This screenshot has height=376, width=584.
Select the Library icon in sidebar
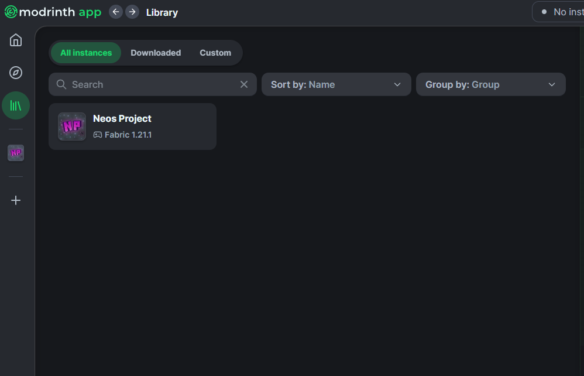pyautogui.click(x=16, y=105)
